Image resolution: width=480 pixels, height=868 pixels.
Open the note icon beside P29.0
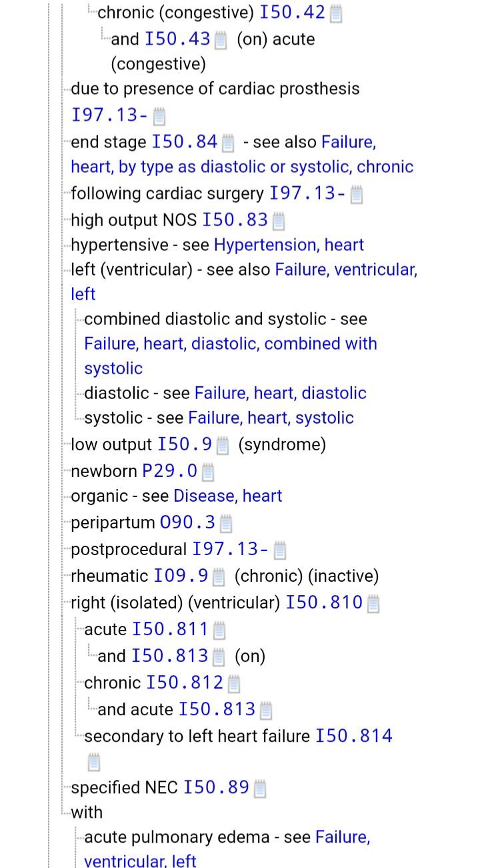208,472
